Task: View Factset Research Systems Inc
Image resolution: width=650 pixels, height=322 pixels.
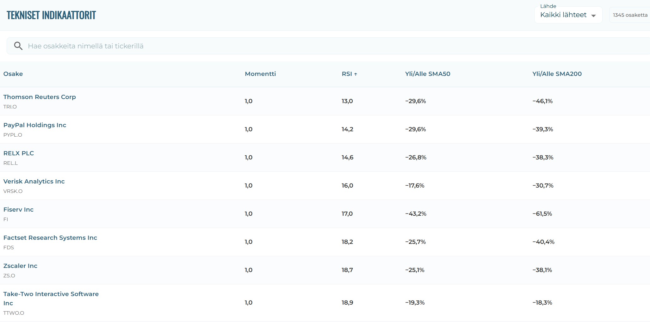Action: (50, 238)
